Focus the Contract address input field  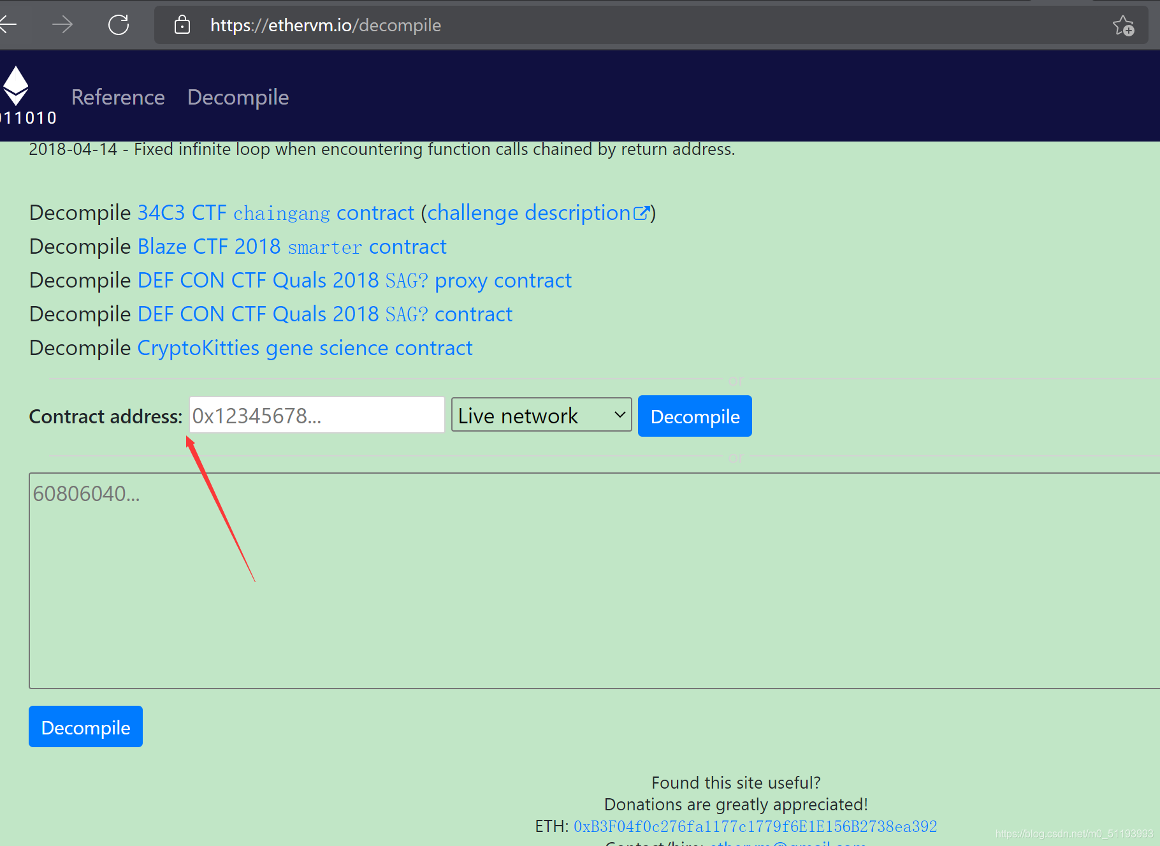(317, 415)
